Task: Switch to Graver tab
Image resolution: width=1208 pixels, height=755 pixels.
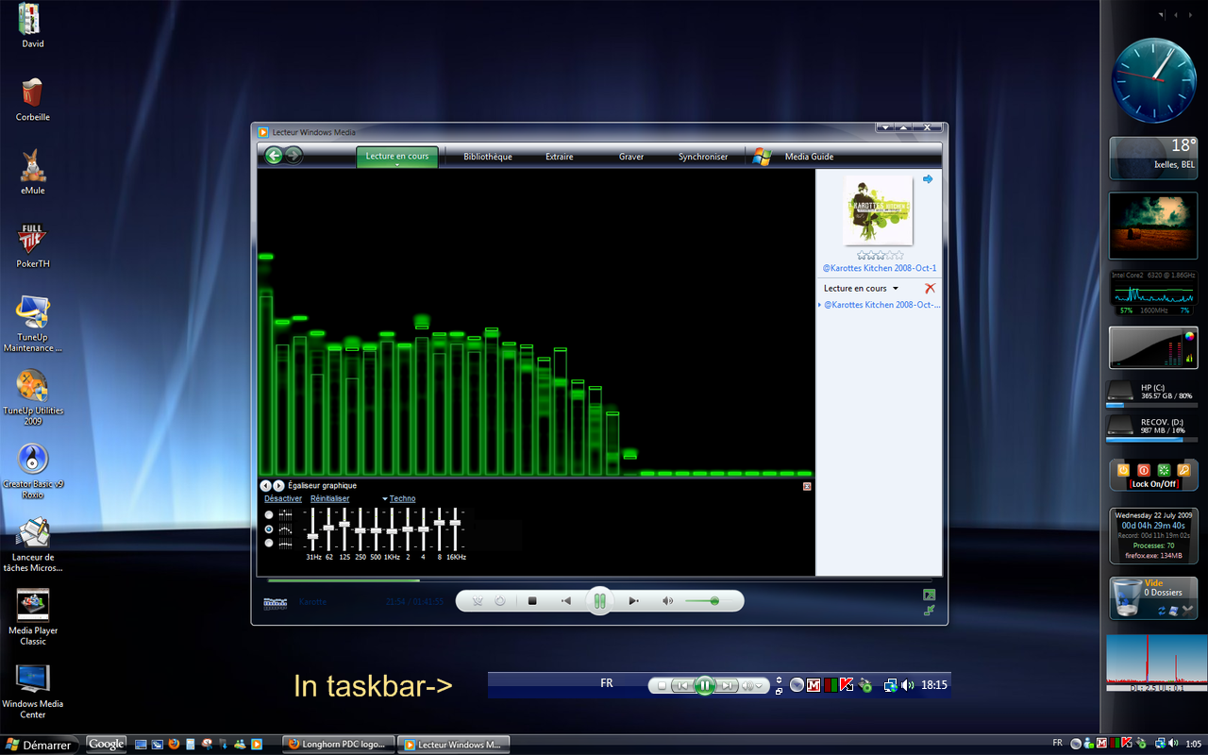Action: [631, 157]
